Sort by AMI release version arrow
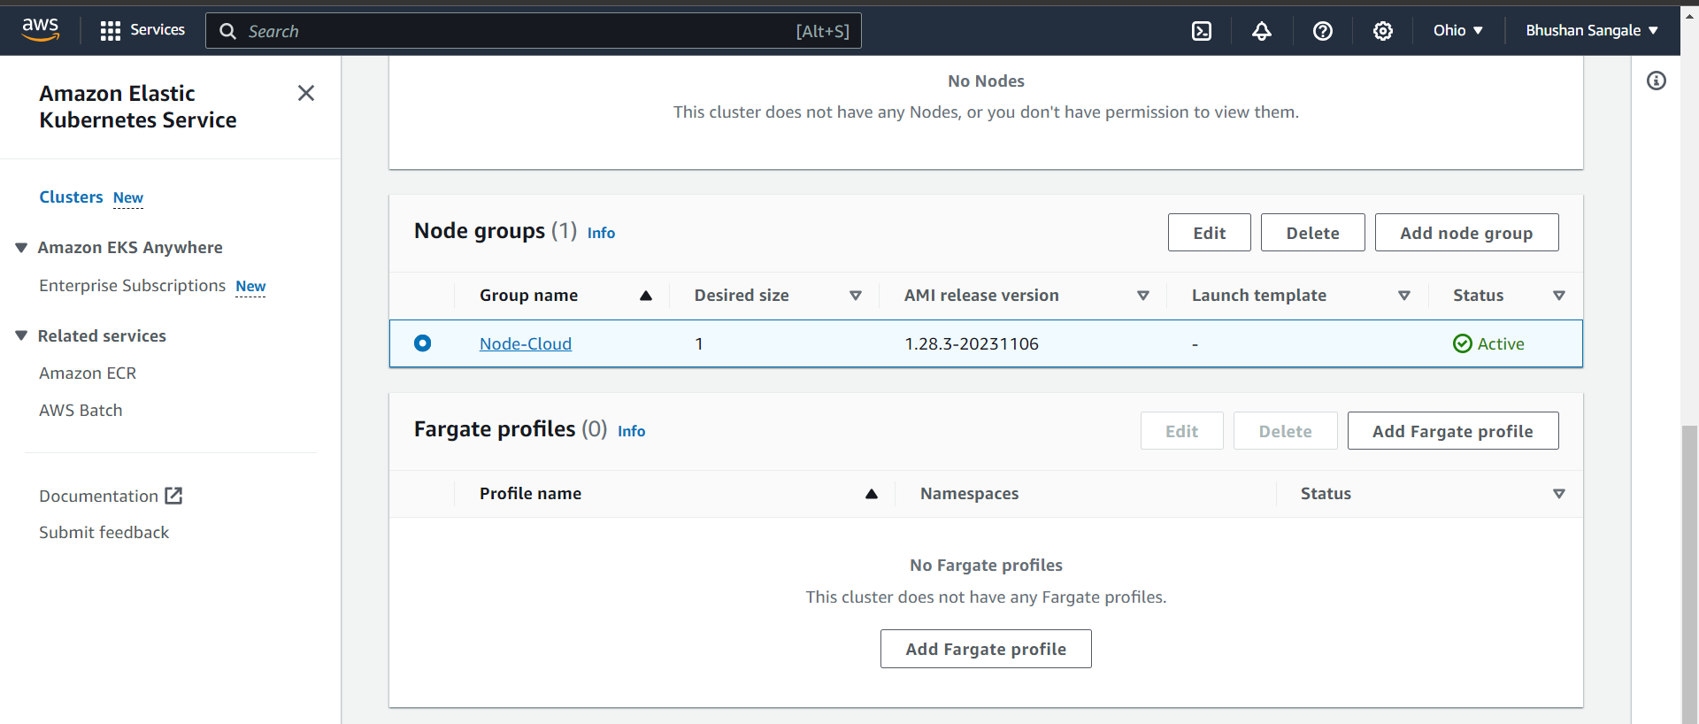Viewport: 1699px width, 724px height. (x=1143, y=296)
